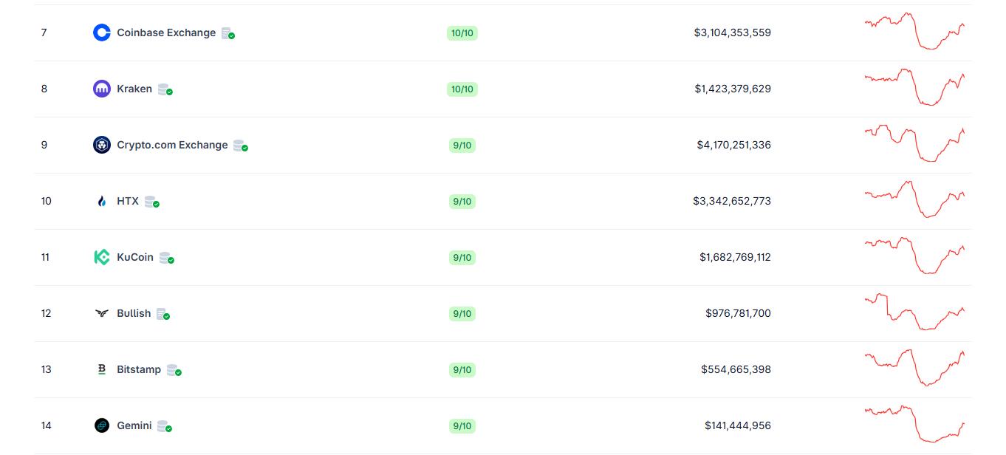Open the Coinbase Exchange link

click(166, 32)
